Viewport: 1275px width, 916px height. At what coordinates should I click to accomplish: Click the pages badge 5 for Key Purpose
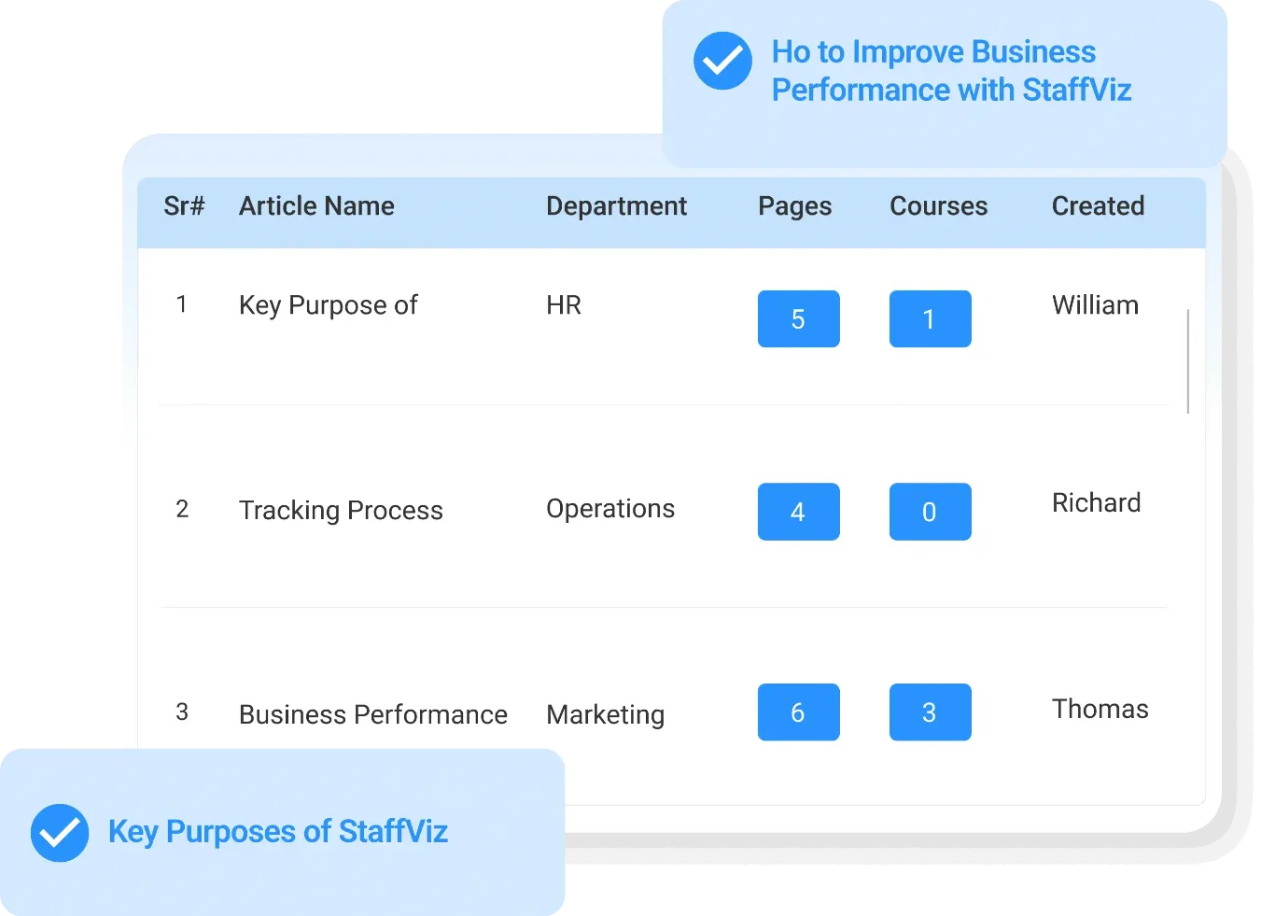click(798, 319)
